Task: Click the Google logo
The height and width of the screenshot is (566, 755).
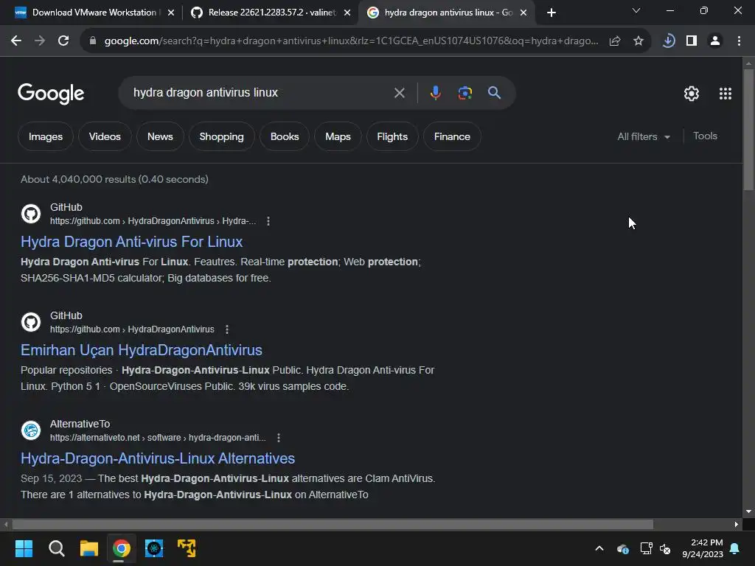Action: pyautogui.click(x=51, y=94)
